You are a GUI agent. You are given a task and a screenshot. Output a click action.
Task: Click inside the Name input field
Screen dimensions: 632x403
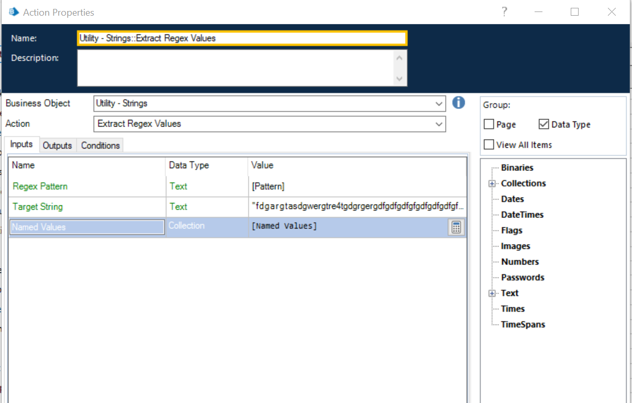[x=241, y=38]
